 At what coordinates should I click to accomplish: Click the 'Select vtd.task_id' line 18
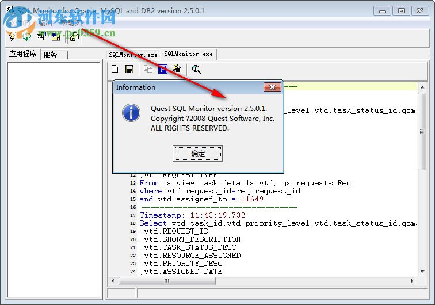[278, 223]
